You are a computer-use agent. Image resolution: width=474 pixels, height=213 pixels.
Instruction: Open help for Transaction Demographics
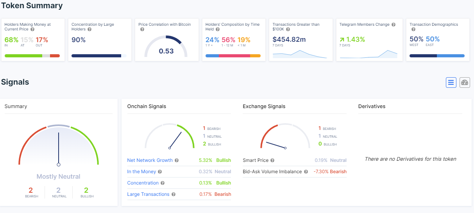click(x=413, y=29)
